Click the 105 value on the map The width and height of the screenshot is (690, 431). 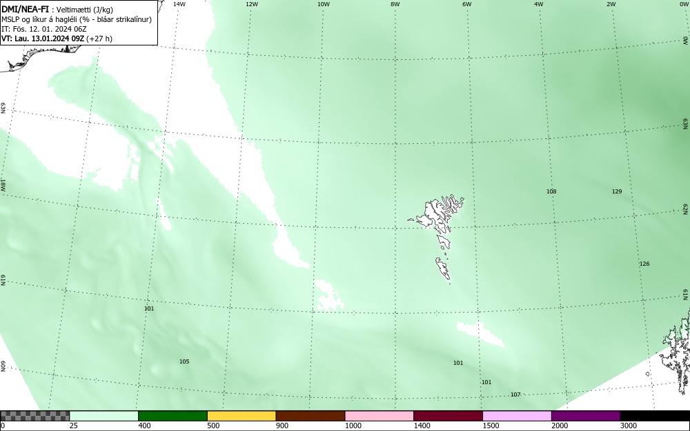(184, 361)
